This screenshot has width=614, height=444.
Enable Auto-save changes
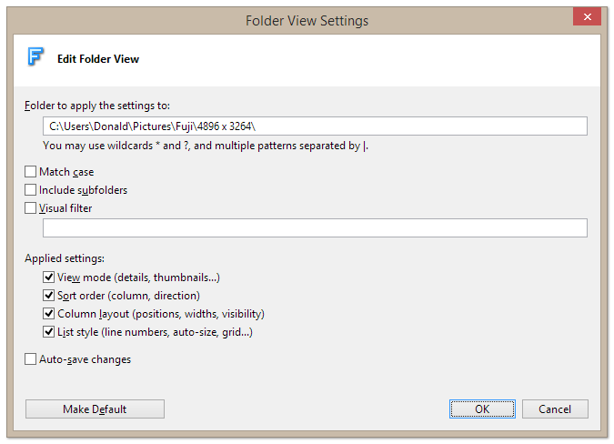pyautogui.click(x=32, y=359)
